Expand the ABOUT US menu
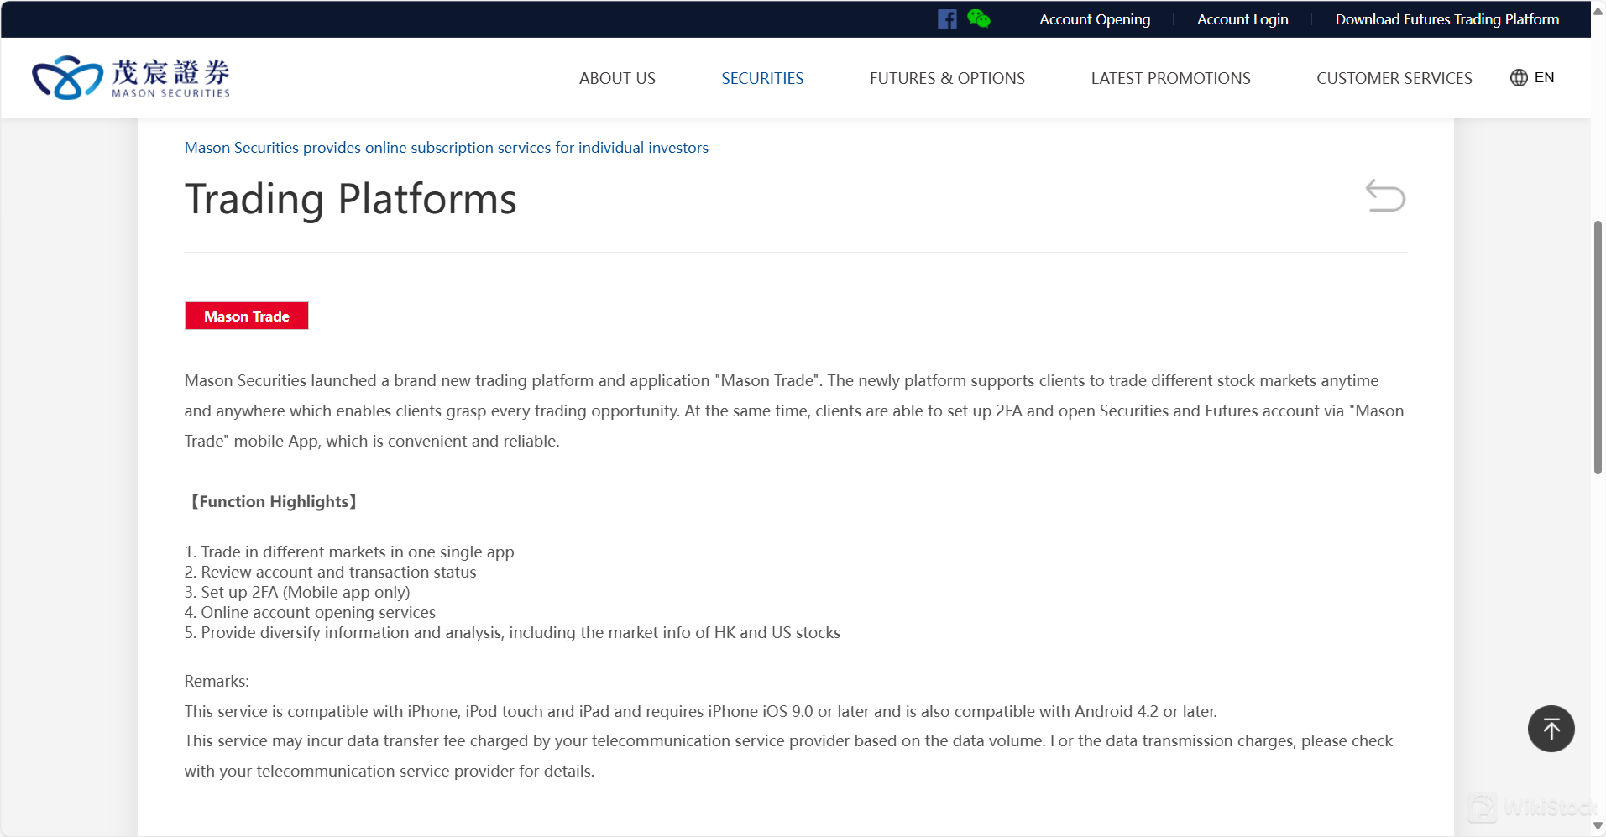Image resolution: width=1606 pixels, height=837 pixels. point(617,78)
